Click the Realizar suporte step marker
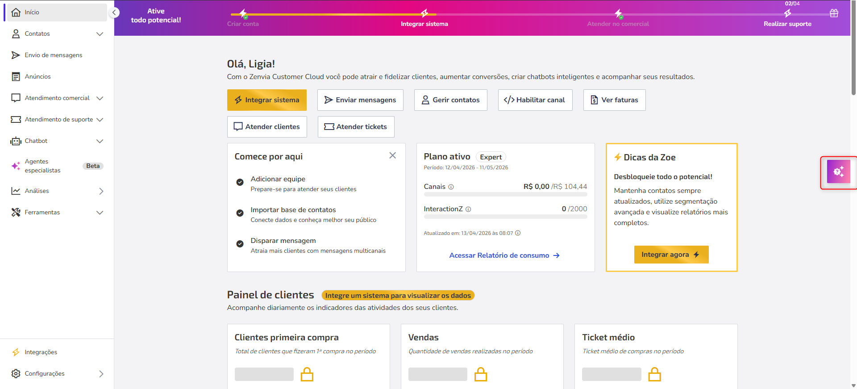This screenshot has height=389, width=857. click(788, 13)
